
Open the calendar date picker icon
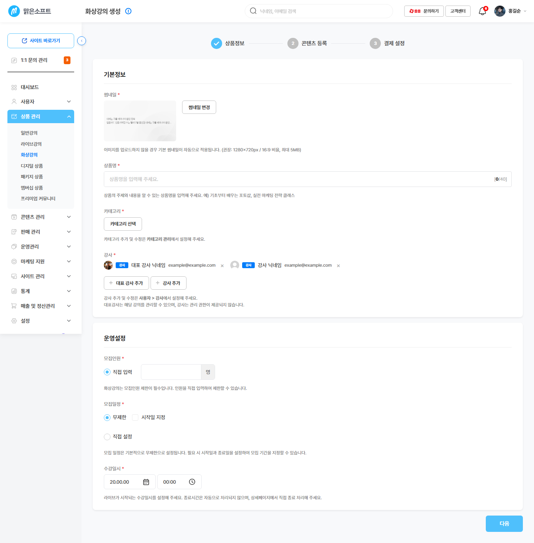[146, 482]
